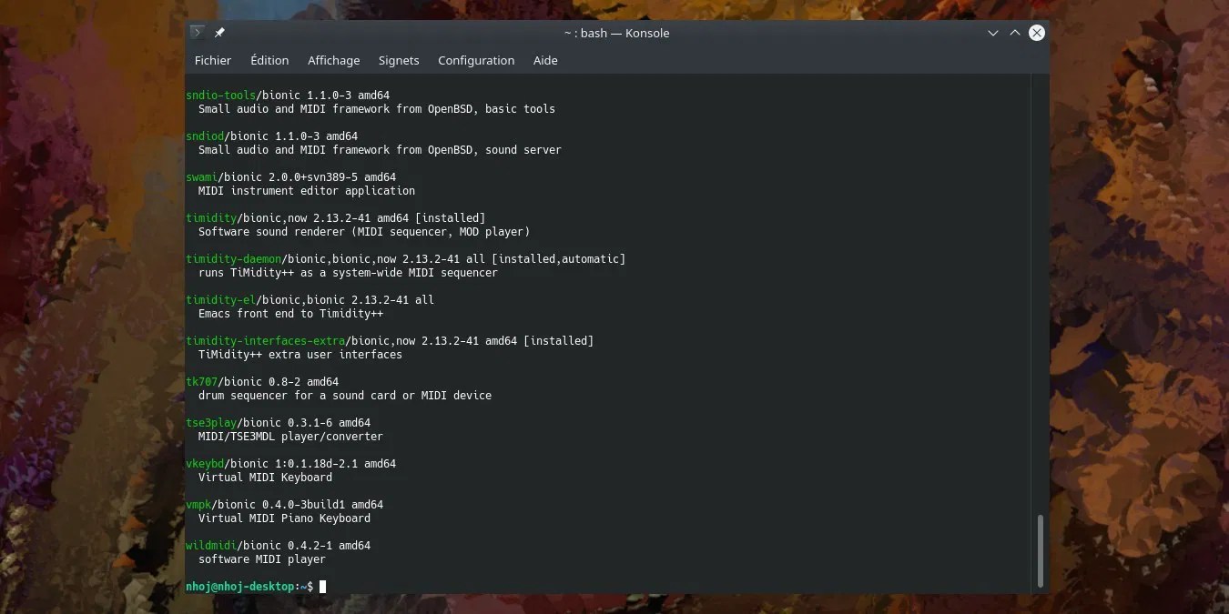This screenshot has height=614, width=1229.
Task: Click the tk707 drum sequencer entry
Action: pyautogui.click(x=200, y=381)
